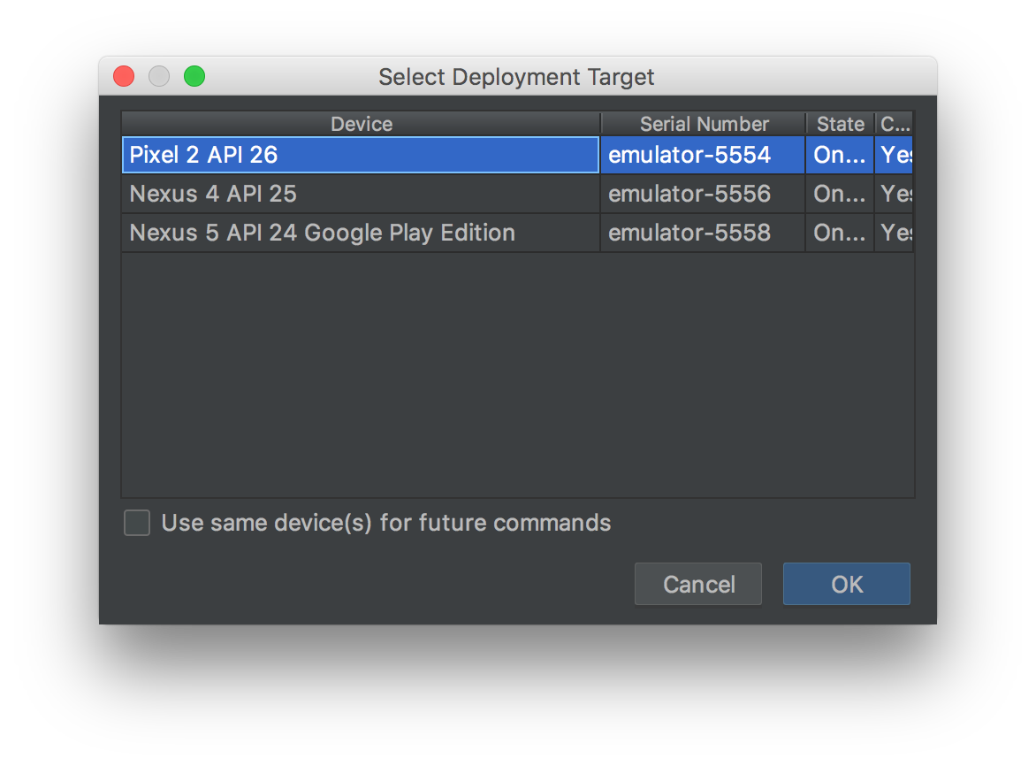Click State cell of Nexus 4 API 25 row
1036x766 pixels.
point(840,194)
